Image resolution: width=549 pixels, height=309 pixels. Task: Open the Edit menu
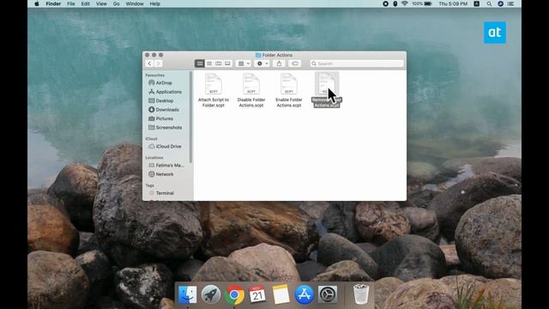(86, 3)
